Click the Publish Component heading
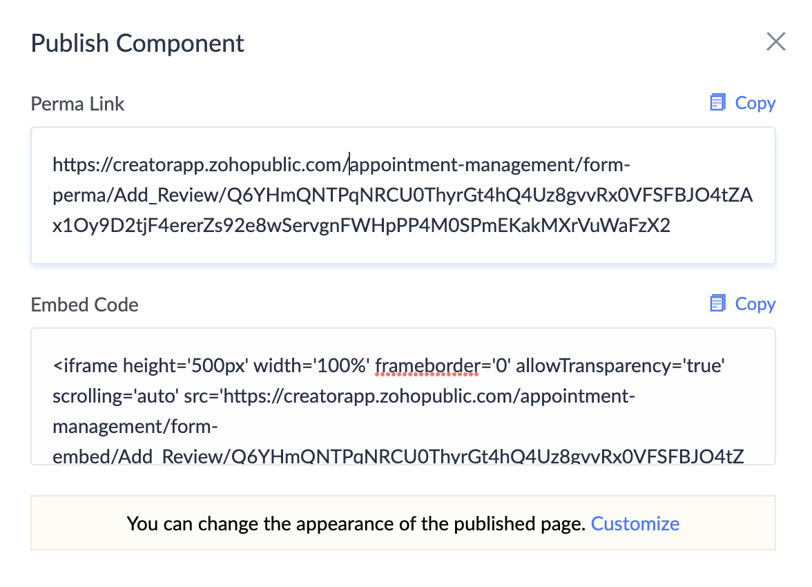This screenshot has height=587, width=812. [137, 43]
